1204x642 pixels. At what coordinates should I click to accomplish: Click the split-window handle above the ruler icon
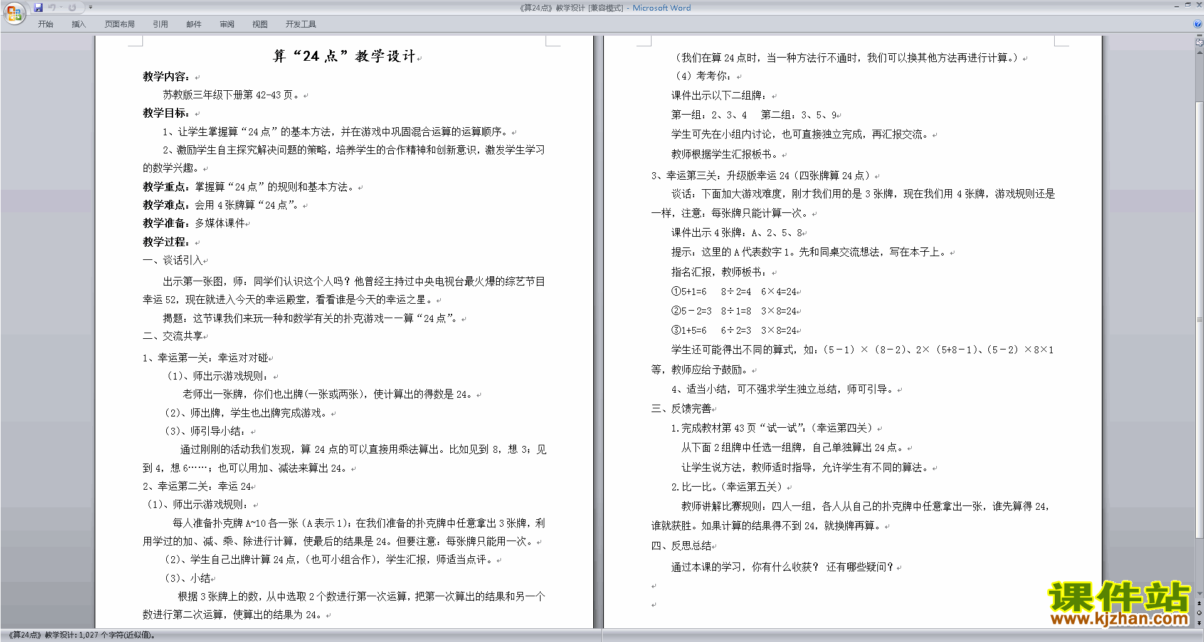pyautogui.click(x=1199, y=36)
